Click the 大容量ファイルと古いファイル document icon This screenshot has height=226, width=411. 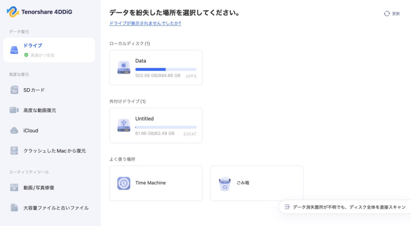click(14, 207)
